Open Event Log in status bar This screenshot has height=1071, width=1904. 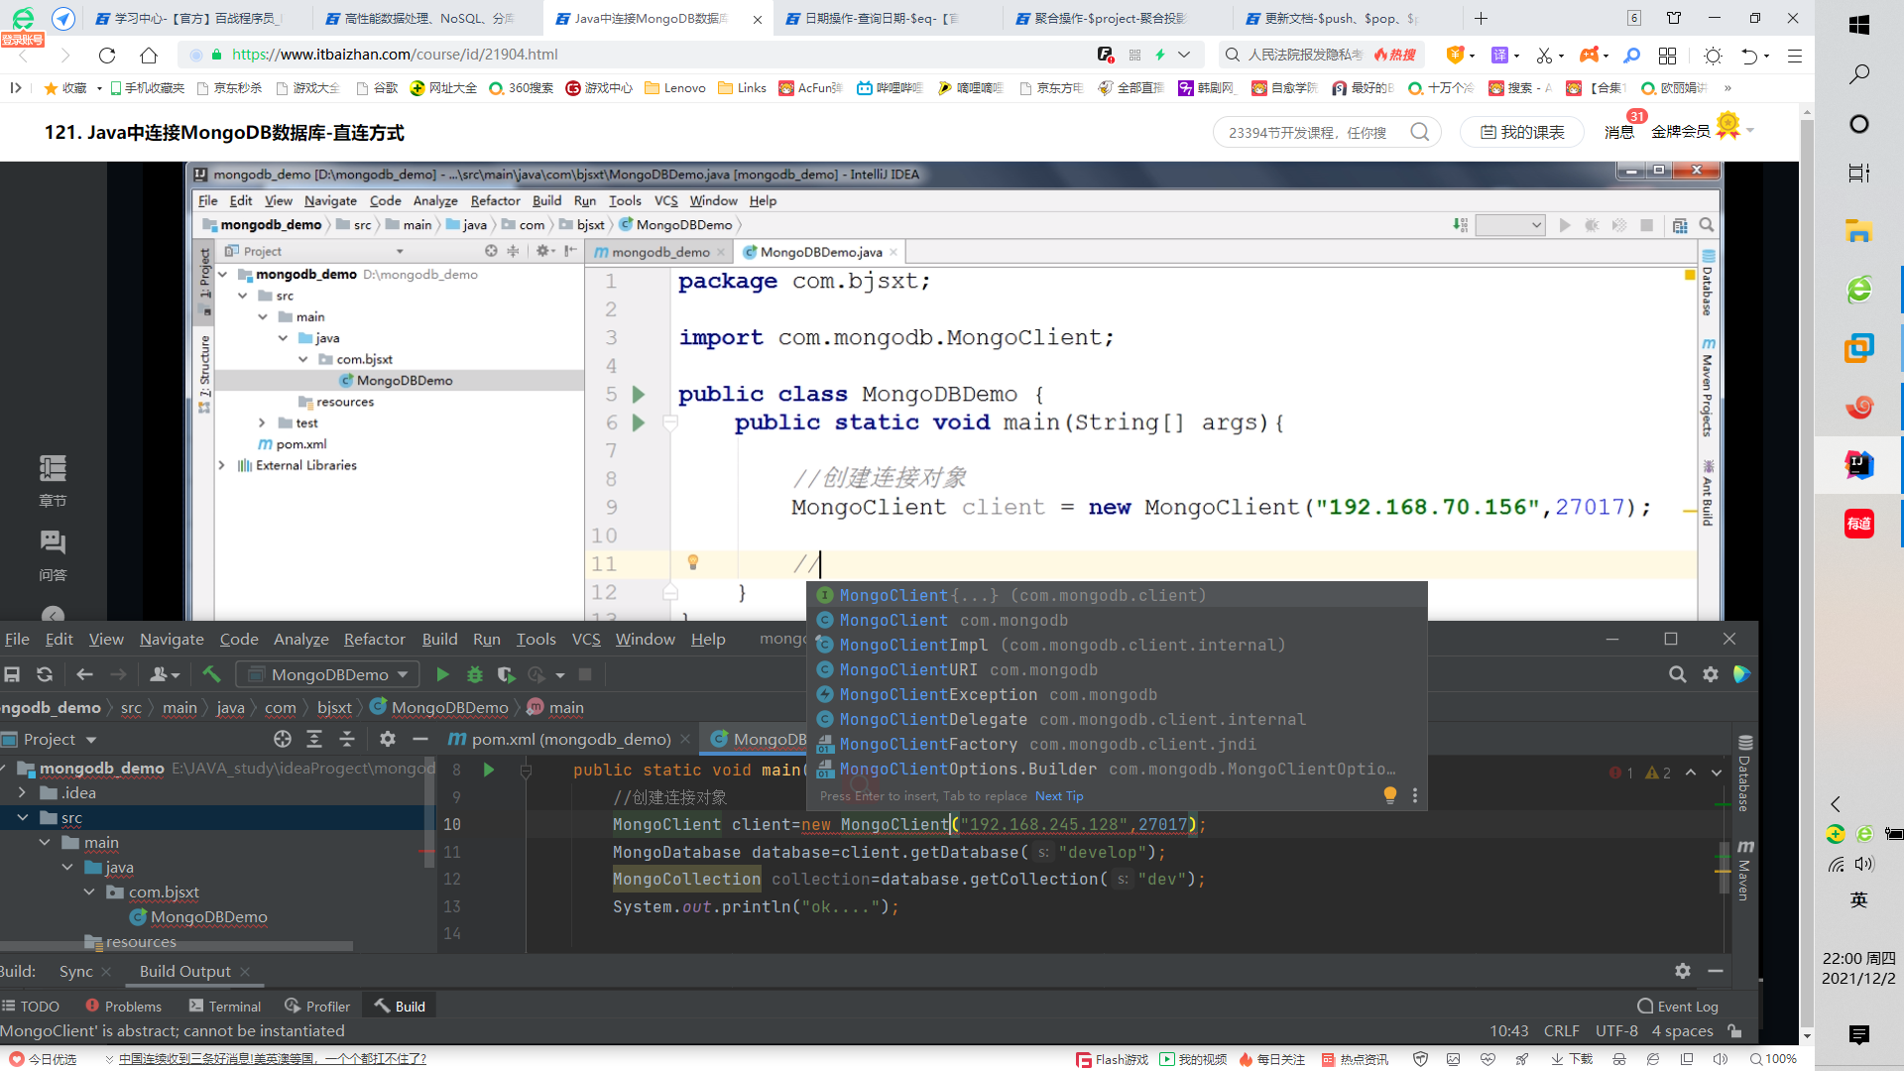click(1678, 1006)
